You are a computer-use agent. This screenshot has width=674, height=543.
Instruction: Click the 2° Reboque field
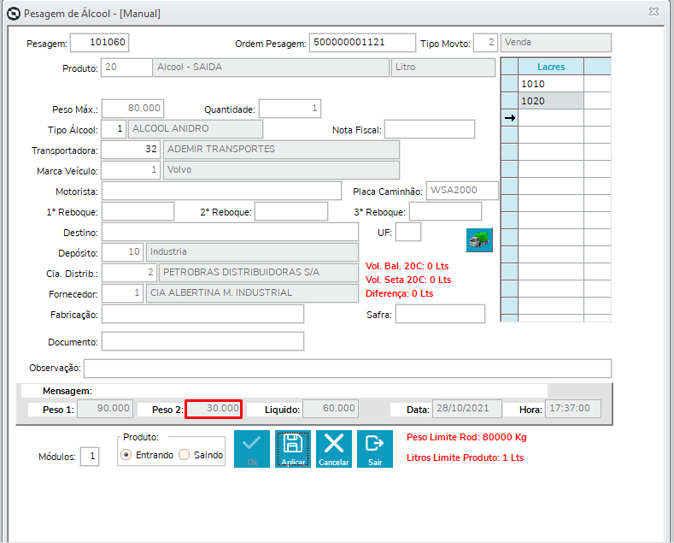(291, 211)
